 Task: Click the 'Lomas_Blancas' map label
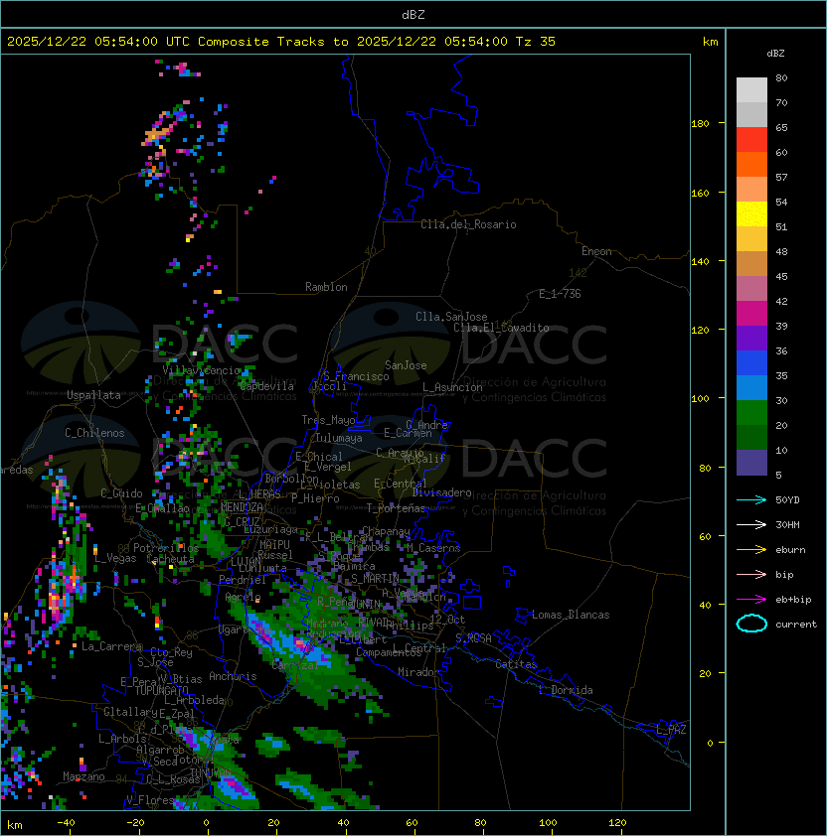(x=571, y=615)
